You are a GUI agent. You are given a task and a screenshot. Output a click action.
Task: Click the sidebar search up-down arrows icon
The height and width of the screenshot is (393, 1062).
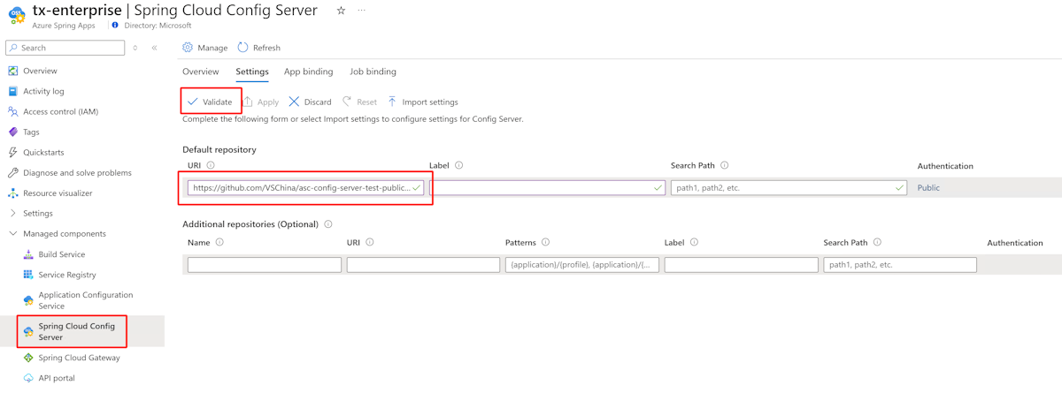pos(135,48)
